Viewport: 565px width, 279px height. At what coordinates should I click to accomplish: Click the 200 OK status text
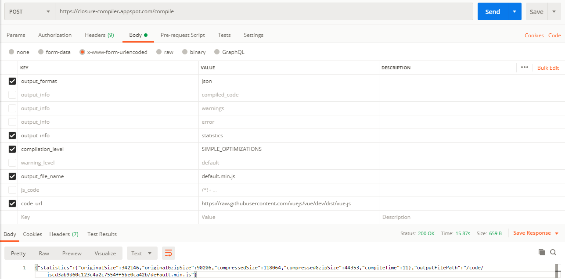coord(426,233)
